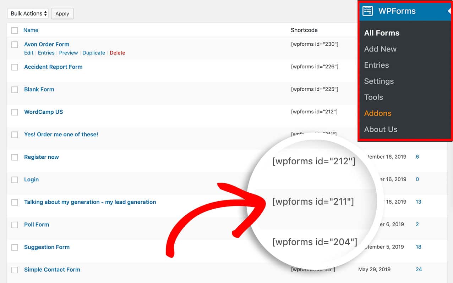Open Yes! Order me one of these! form
The width and height of the screenshot is (453, 283).
click(61, 135)
